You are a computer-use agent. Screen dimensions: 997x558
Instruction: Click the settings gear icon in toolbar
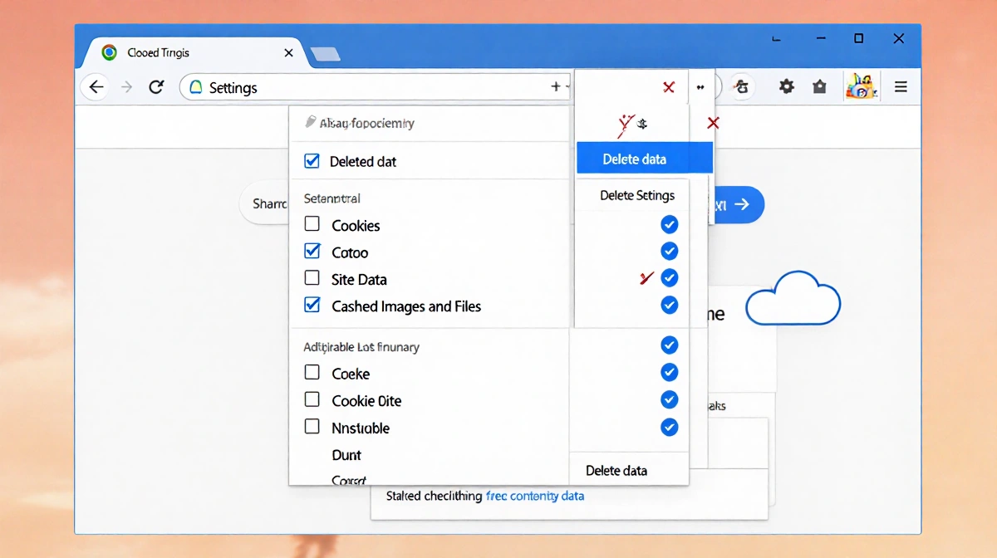click(x=786, y=86)
